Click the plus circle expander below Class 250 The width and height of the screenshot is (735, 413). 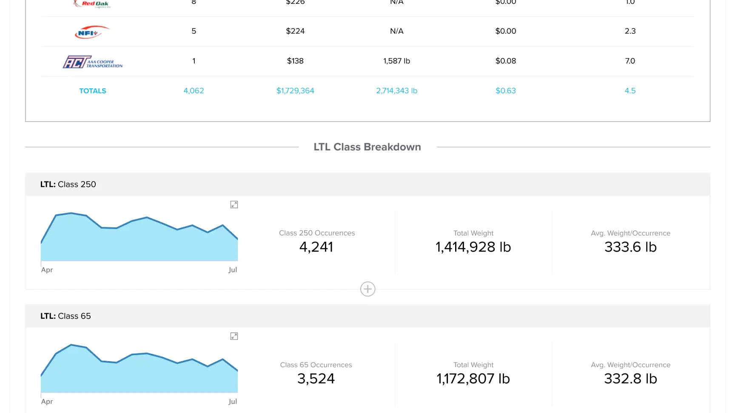tap(367, 289)
